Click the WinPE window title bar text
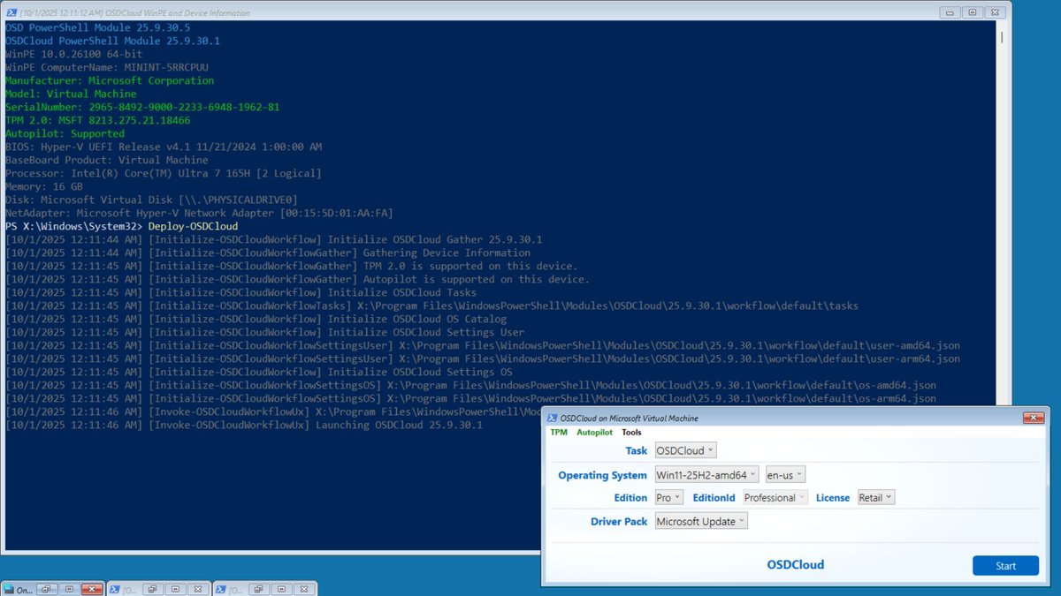 [133, 13]
